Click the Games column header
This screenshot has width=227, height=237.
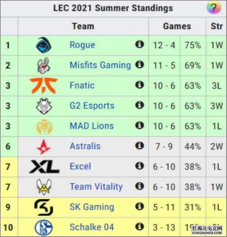tap(177, 26)
